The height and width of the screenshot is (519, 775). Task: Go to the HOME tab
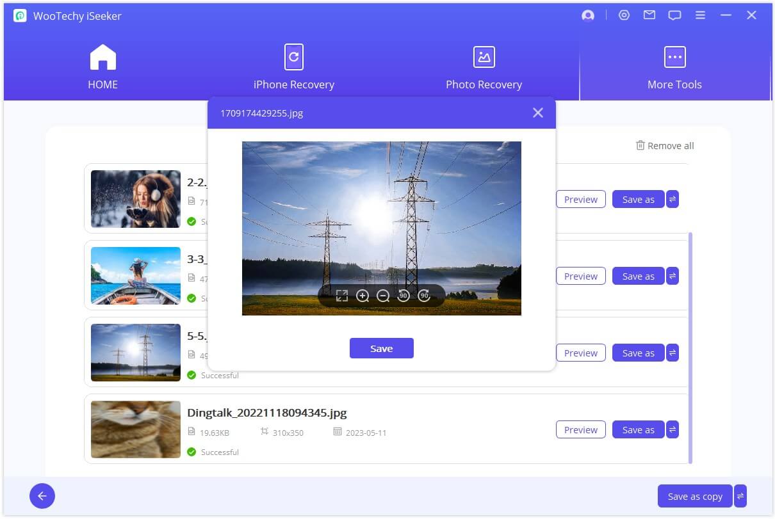pyautogui.click(x=102, y=67)
